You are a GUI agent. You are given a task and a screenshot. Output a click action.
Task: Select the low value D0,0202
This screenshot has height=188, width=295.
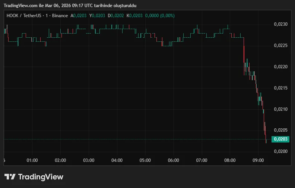115,16
